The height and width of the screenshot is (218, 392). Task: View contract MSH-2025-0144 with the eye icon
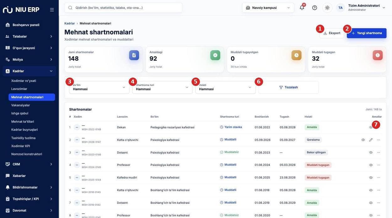[x=371, y=178]
